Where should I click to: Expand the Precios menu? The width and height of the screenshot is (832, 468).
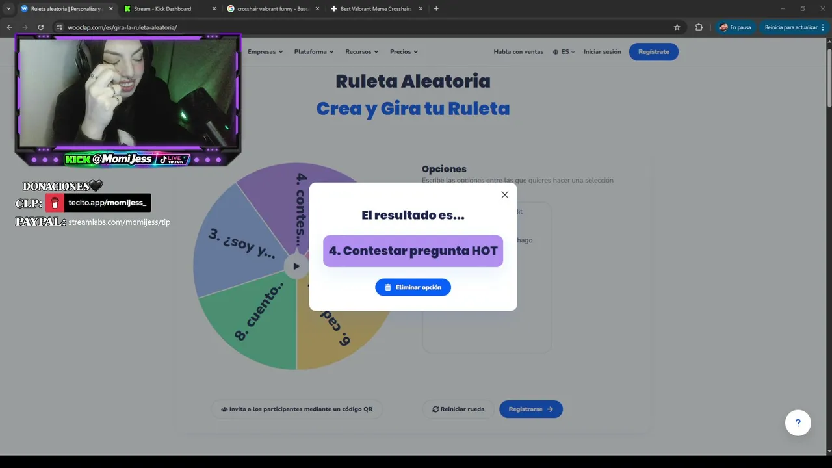click(404, 52)
